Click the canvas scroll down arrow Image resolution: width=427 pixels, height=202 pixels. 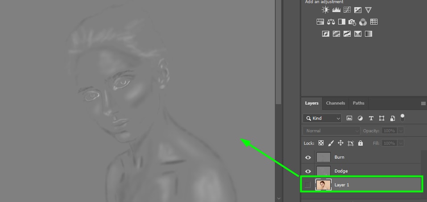[278, 198]
